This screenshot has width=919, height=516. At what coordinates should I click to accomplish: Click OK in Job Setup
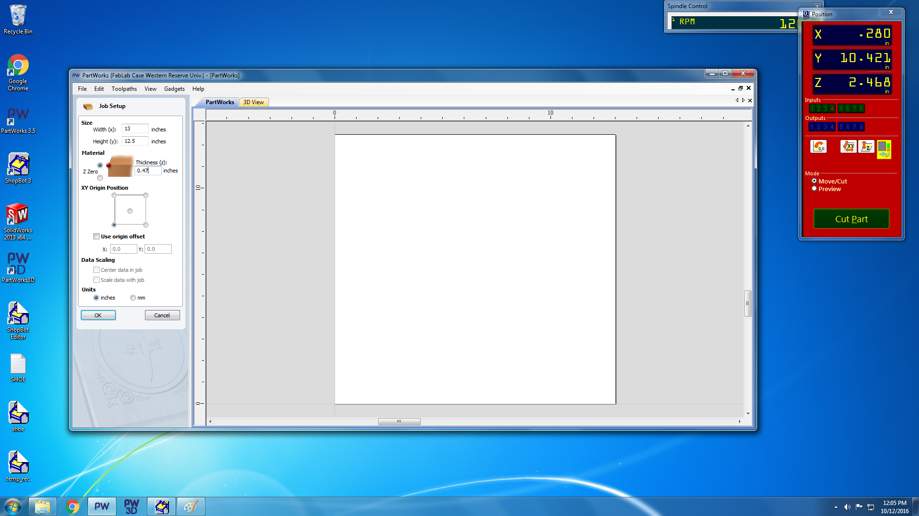point(98,315)
